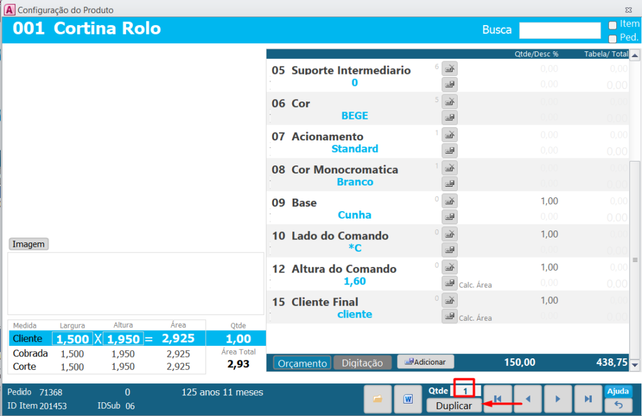Switch to the Orçamento tab
The image size is (642, 416).
tap(302, 363)
